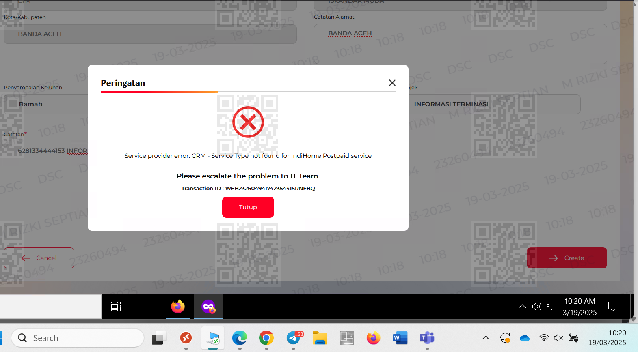Click the Create button on the form

(x=567, y=258)
